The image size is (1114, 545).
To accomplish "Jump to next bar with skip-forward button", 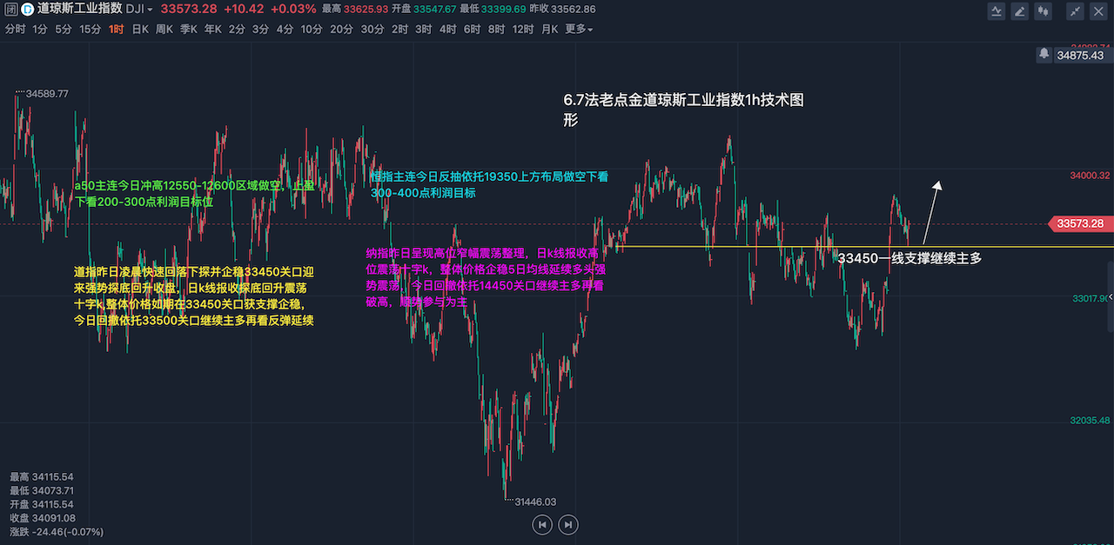I will pyautogui.click(x=568, y=524).
